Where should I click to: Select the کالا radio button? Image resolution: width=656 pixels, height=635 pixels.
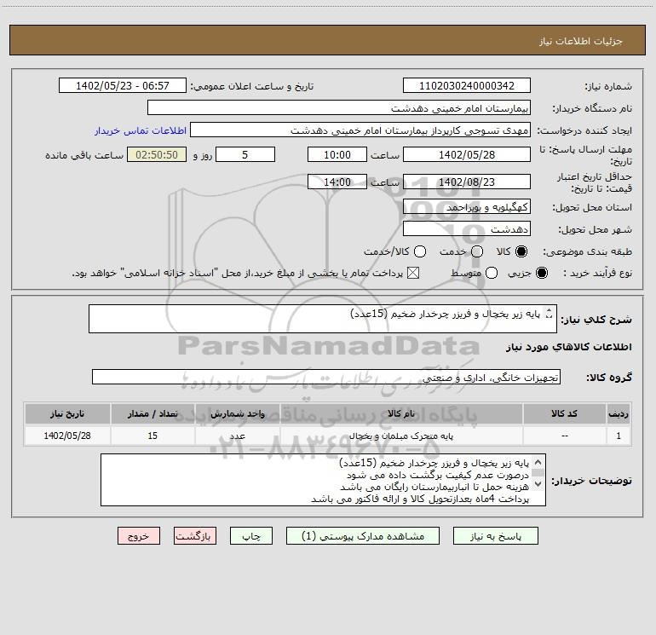[521, 251]
